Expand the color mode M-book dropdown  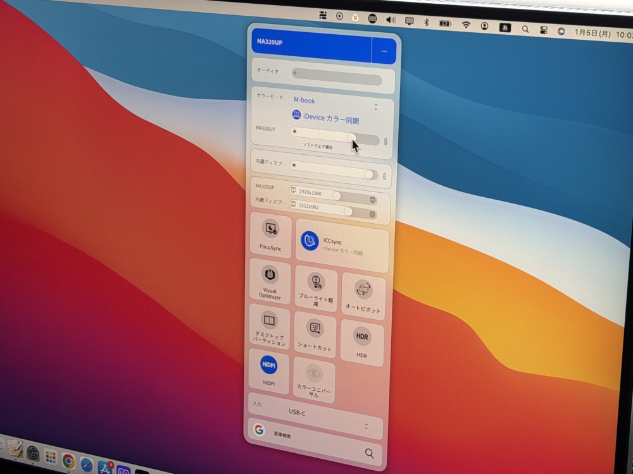coord(375,107)
